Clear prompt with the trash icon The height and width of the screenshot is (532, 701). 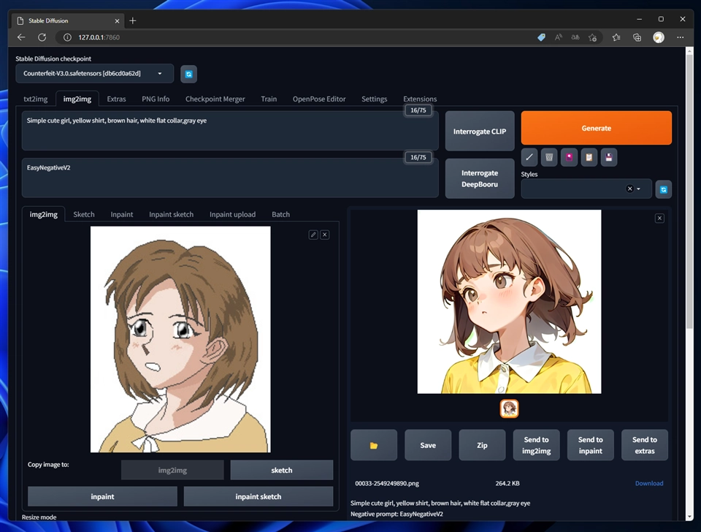[549, 157]
